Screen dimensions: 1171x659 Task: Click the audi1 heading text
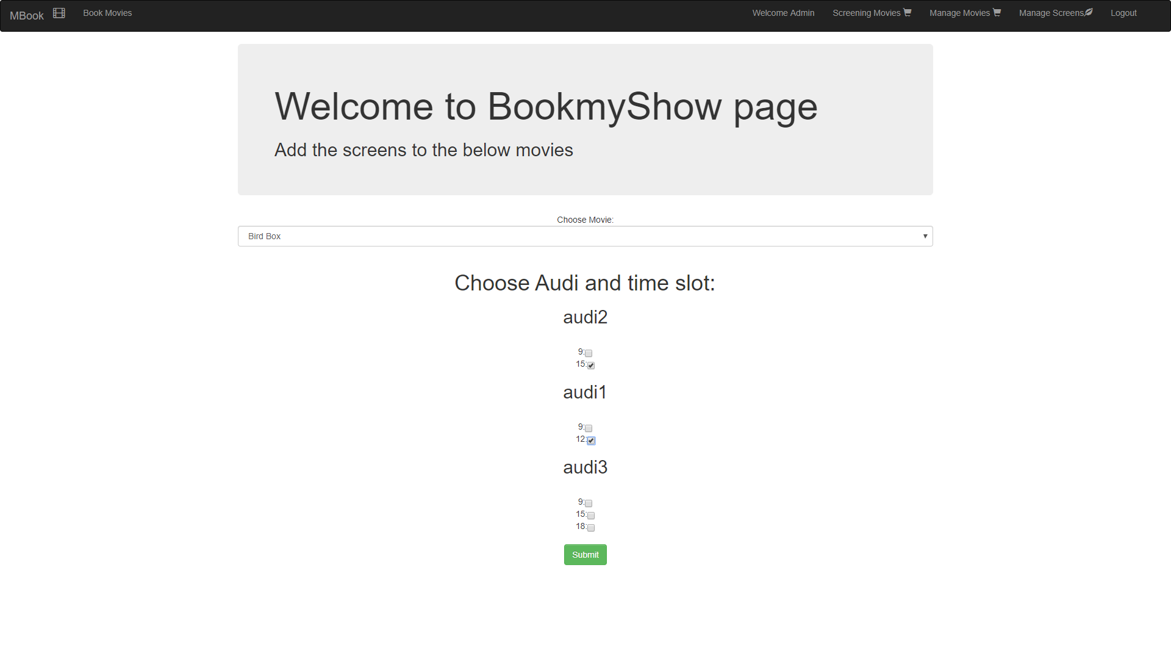point(585,392)
